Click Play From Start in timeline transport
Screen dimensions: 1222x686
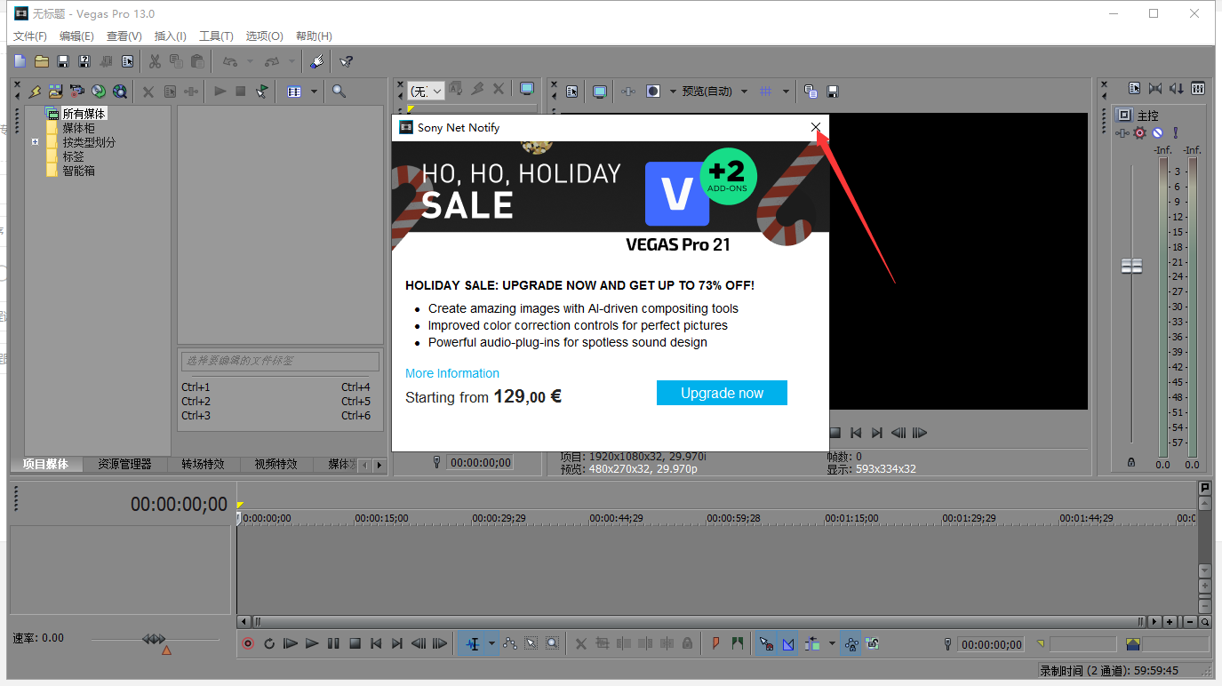coord(291,643)
